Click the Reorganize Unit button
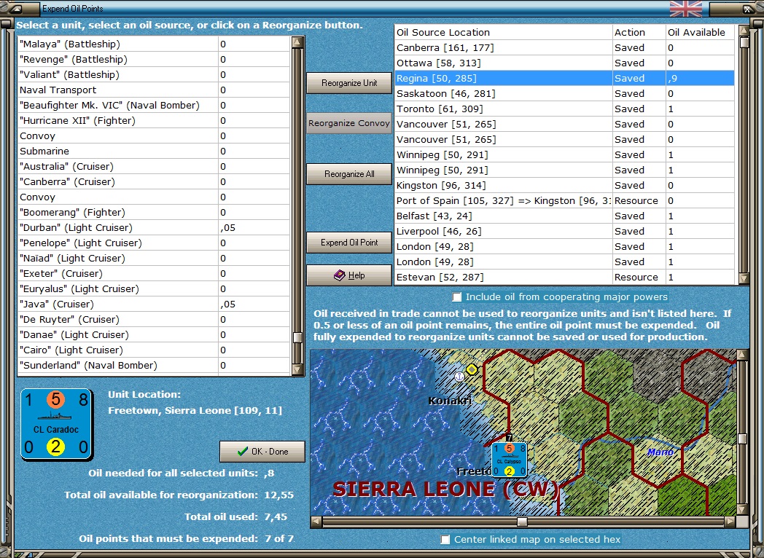The image size is (764, 558). 349,83
